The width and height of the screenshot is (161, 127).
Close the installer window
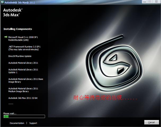(x=156, y=2)
